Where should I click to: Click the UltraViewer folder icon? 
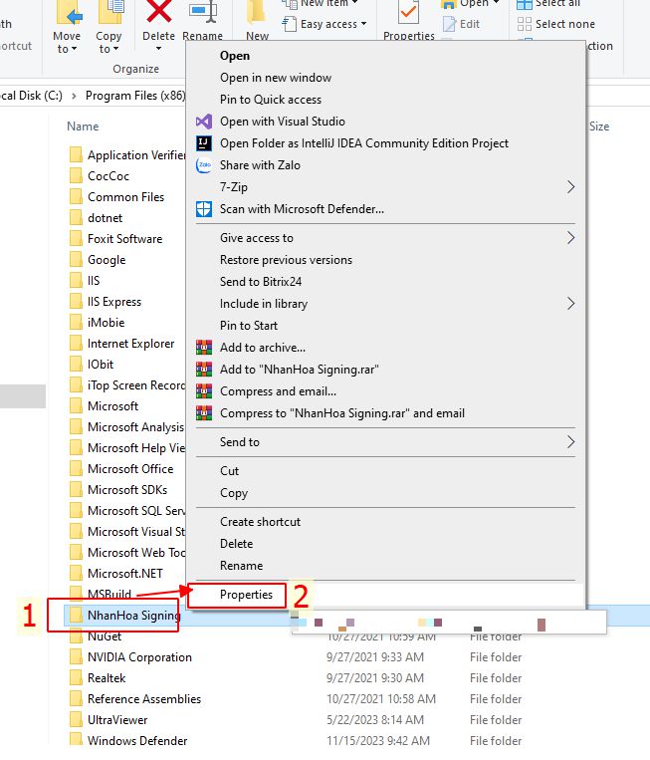[x=76, y=719]
